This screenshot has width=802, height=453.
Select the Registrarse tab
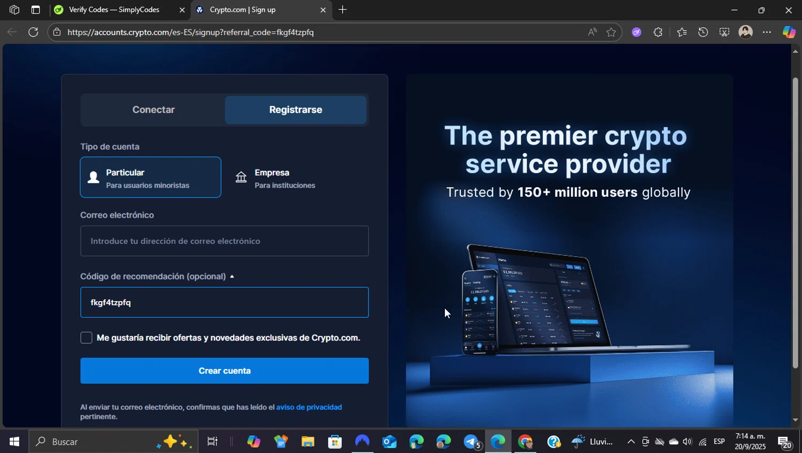pyautogui.click(x=296, y=110)
